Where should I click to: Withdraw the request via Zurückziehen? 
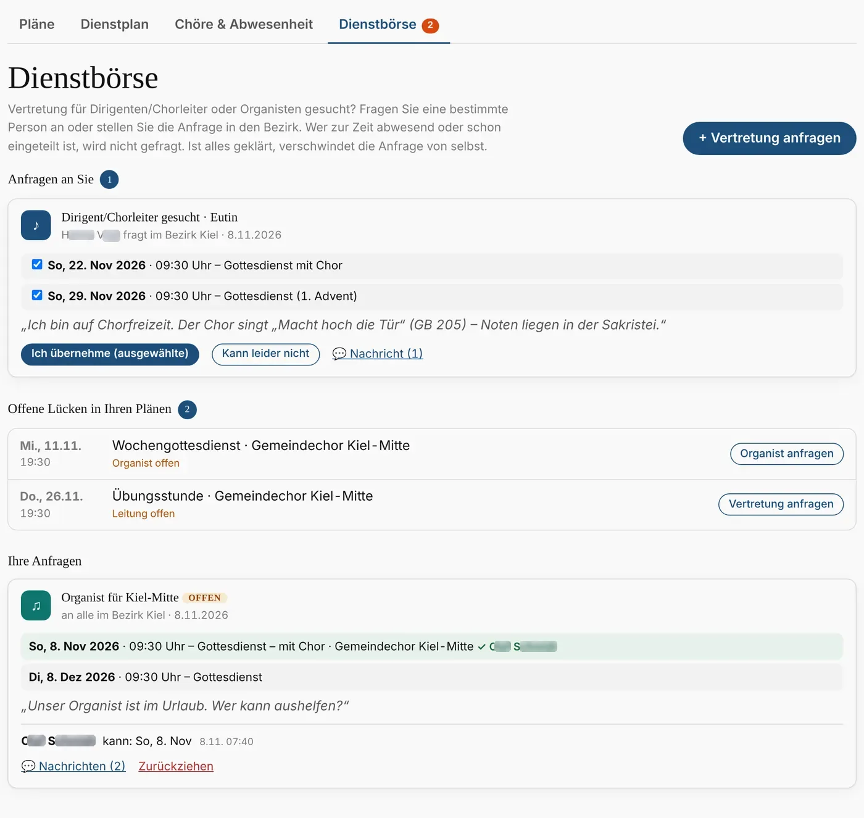(x=176, y=766)
